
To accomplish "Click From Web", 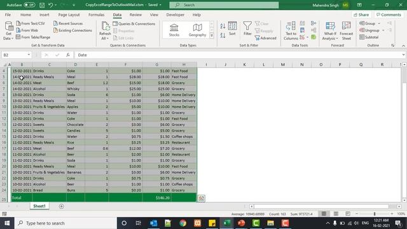I will [27, 31].
